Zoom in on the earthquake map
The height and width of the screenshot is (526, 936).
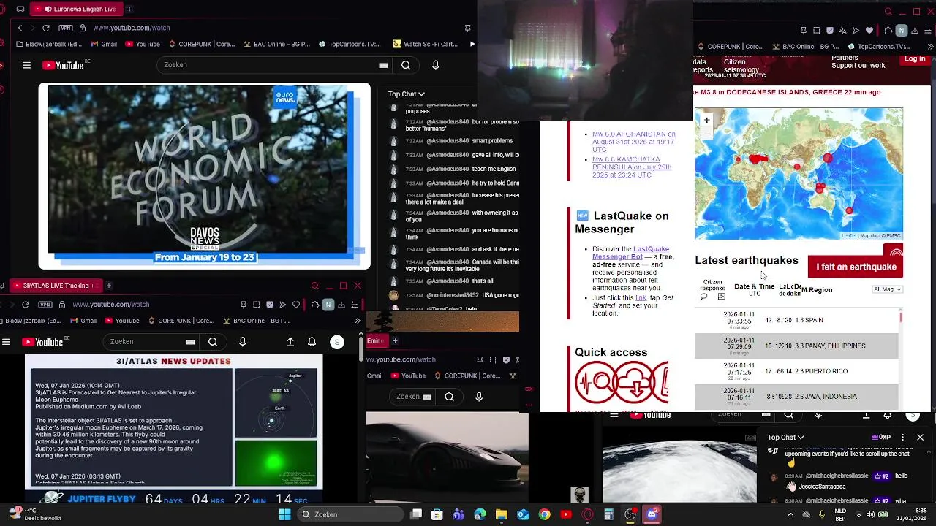coord(706,120)
